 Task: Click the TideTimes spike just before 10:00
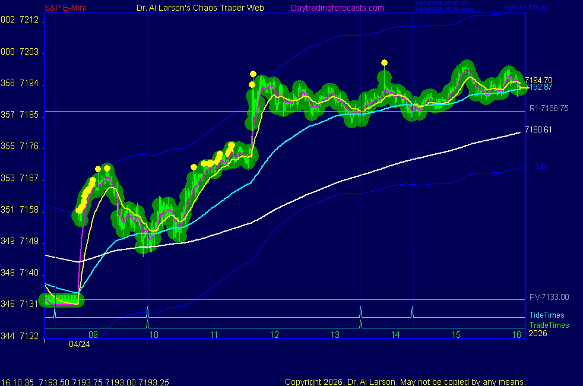click(x=147, y=311)
